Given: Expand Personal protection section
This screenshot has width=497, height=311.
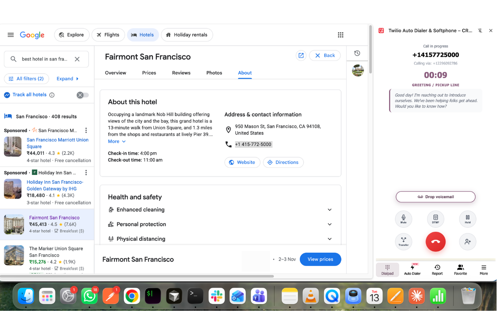Looking at the screenshot, I should pyautogui.click(x=220, y=224).
